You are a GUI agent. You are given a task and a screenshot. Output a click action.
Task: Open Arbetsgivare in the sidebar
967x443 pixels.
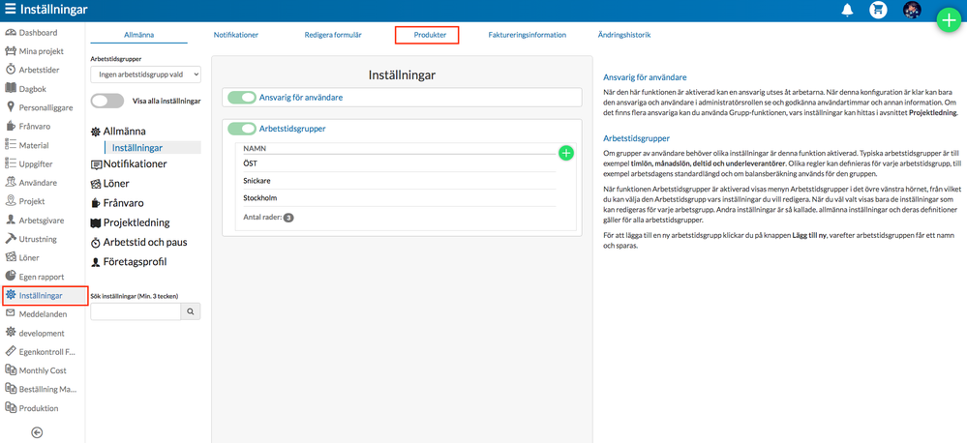click(x=42, y=220)
